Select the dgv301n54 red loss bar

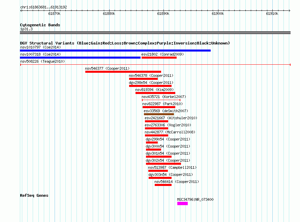159,157
